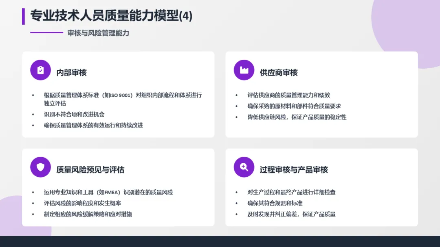Click the bullet 对生产过程和最终产品进行详细检查

(292, 192)
